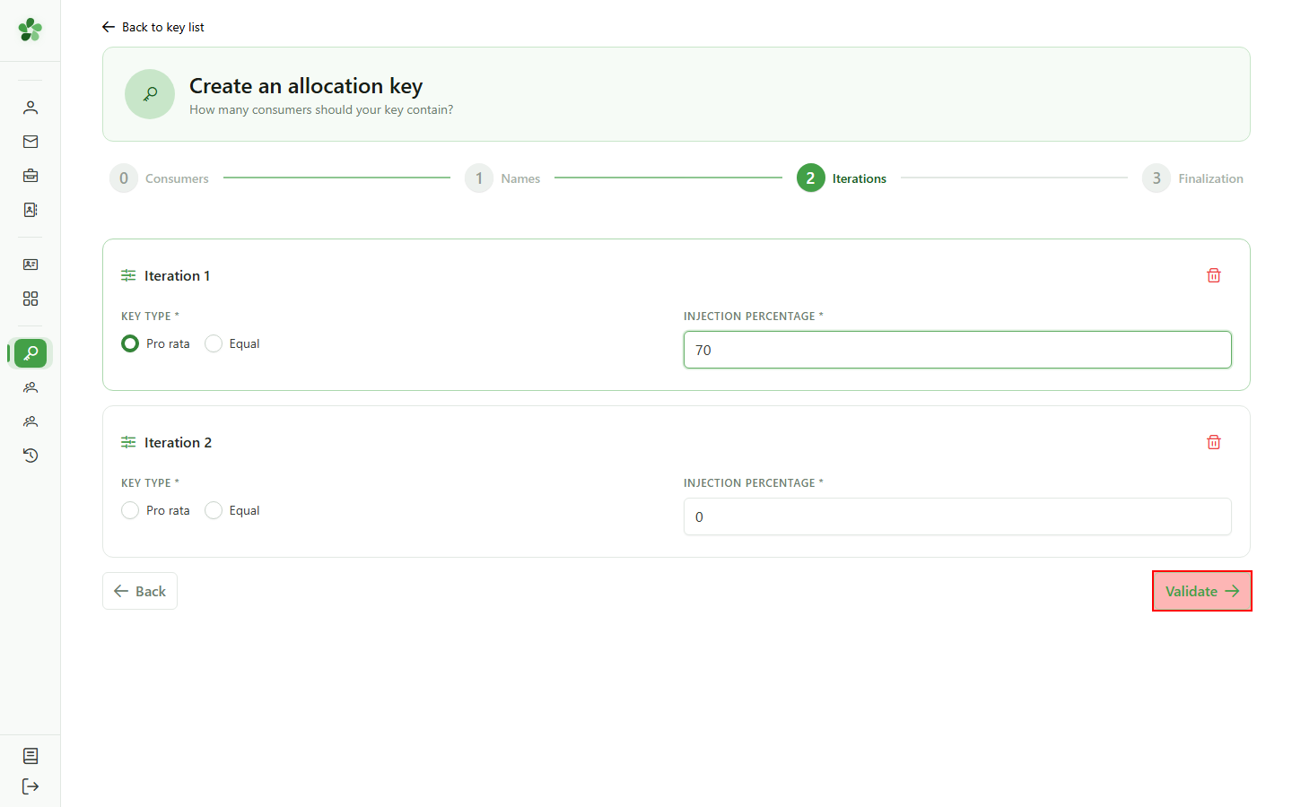Open the ID card sidebar icon

pos(31,265)
